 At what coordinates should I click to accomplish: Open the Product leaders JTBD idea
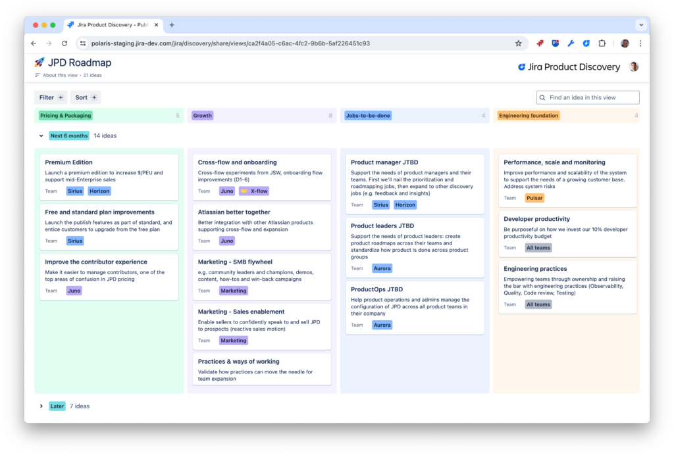click(415, 248)
